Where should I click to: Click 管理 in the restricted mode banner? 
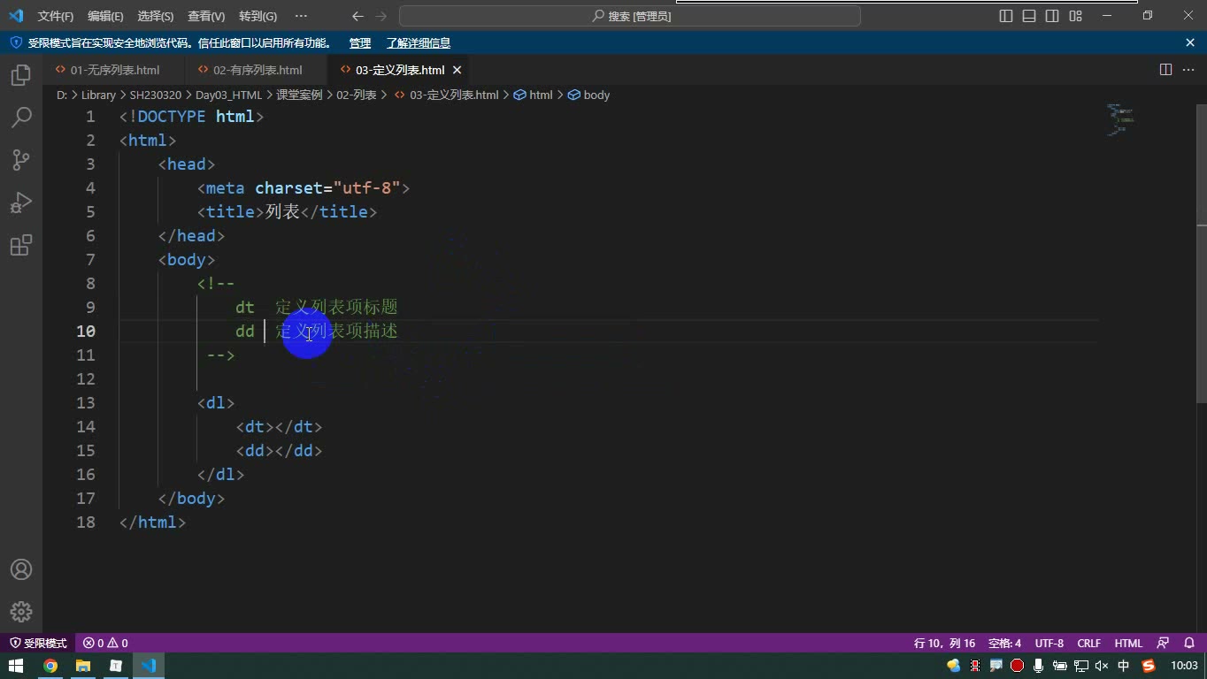pos(360,42)
